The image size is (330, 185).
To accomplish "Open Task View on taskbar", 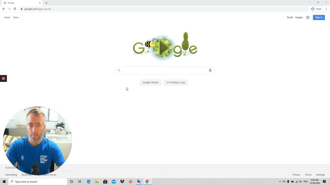I will pyautogui.click(x=80, y=182).
